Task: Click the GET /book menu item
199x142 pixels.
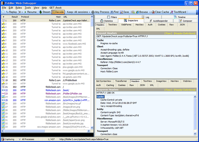Action: click(x=56, y=8)
